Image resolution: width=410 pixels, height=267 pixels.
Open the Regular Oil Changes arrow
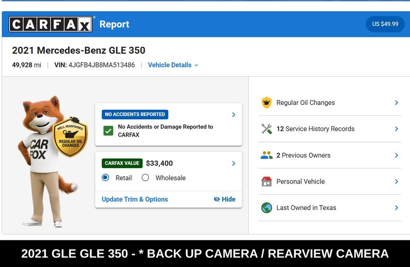[x=396, y=103]
